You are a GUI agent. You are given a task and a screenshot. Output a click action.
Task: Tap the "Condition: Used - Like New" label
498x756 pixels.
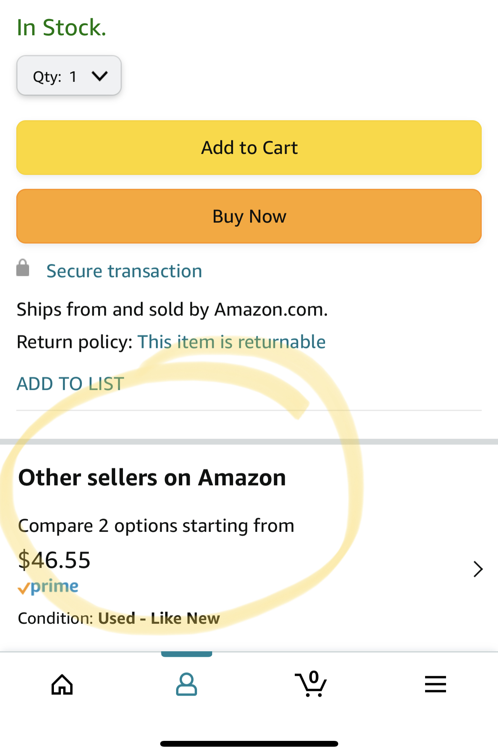coord(119,619)
